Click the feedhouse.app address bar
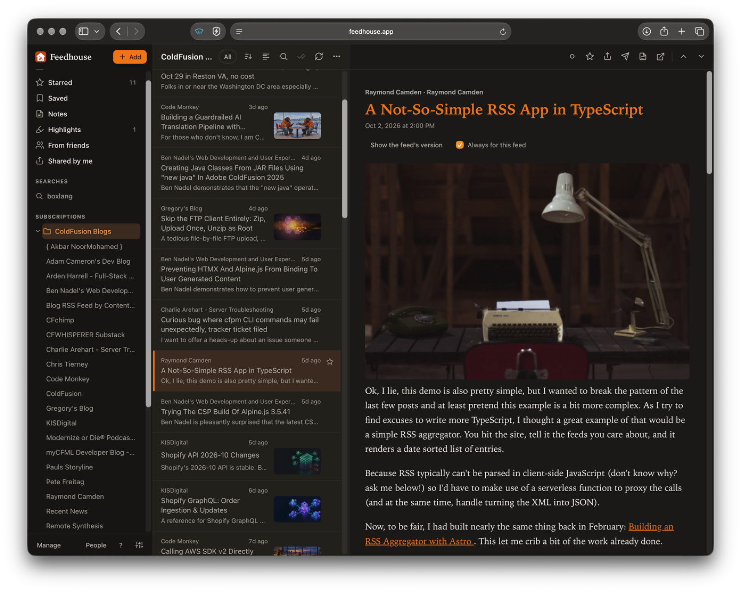The width and height of the screenshot is (741, 592). [x=370, y=31]
